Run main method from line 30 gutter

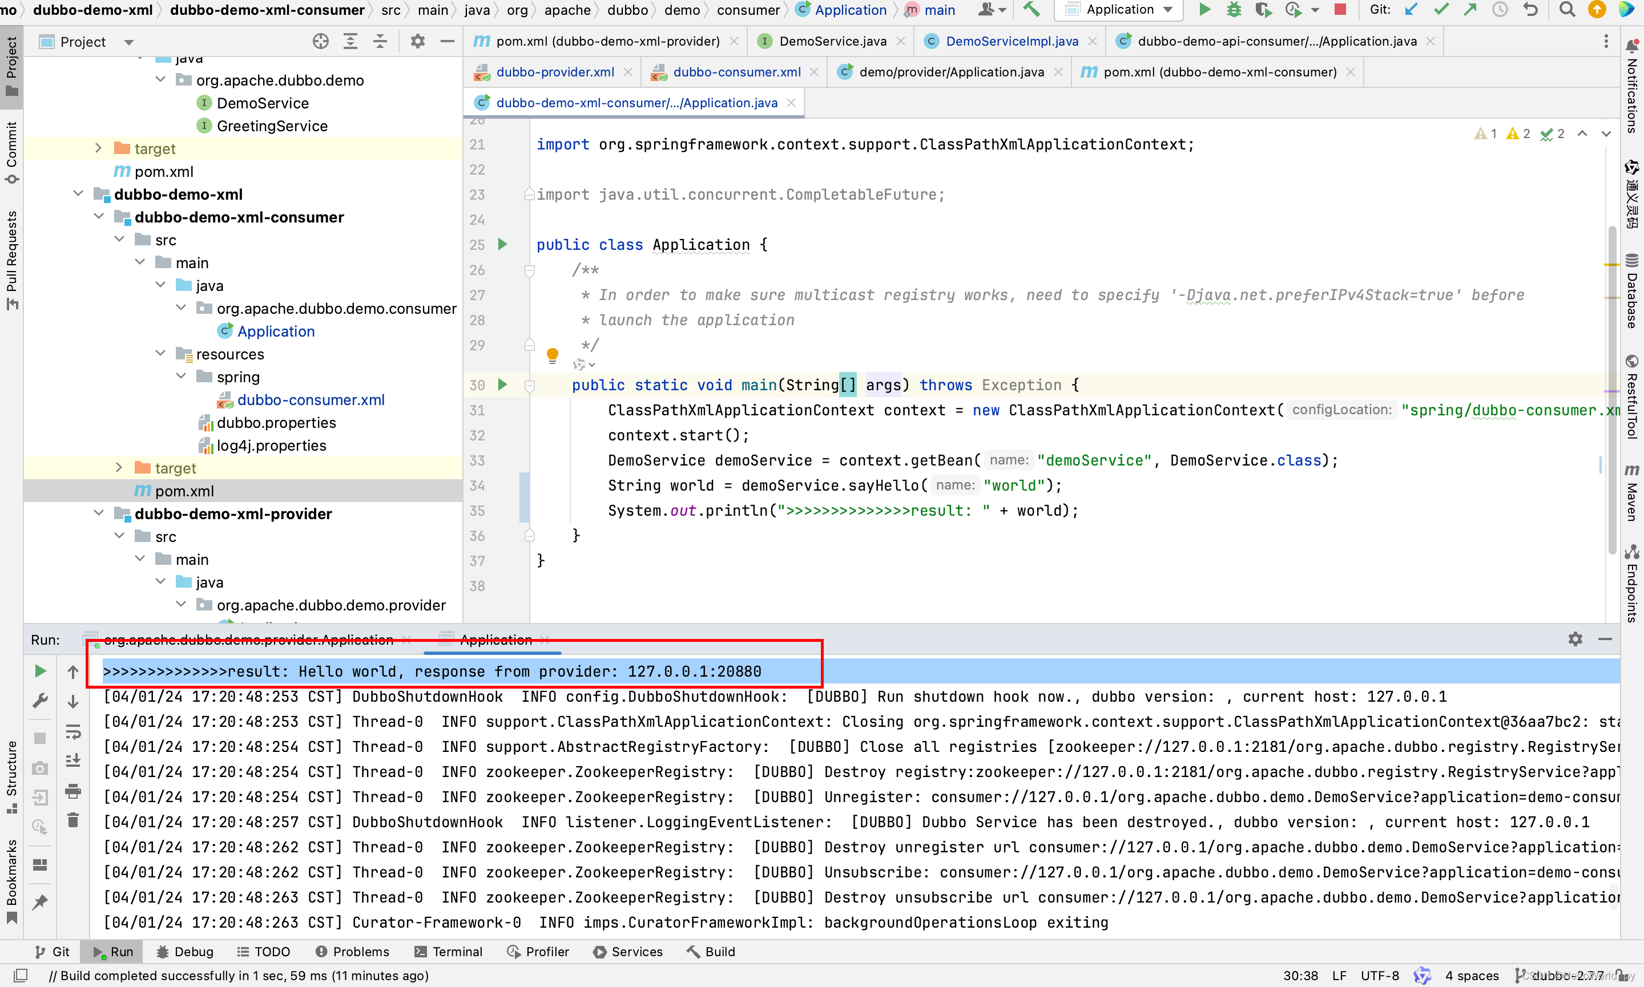[x=502, y=385]
